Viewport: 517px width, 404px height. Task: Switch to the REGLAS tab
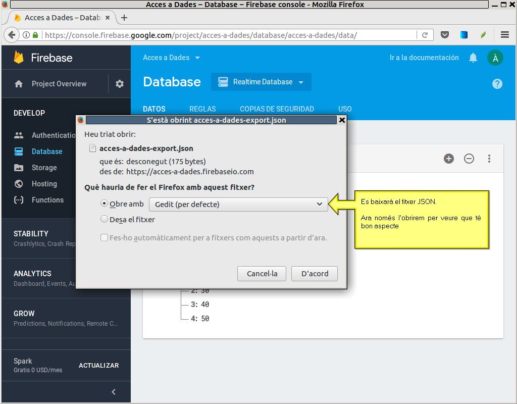point(202,109)
